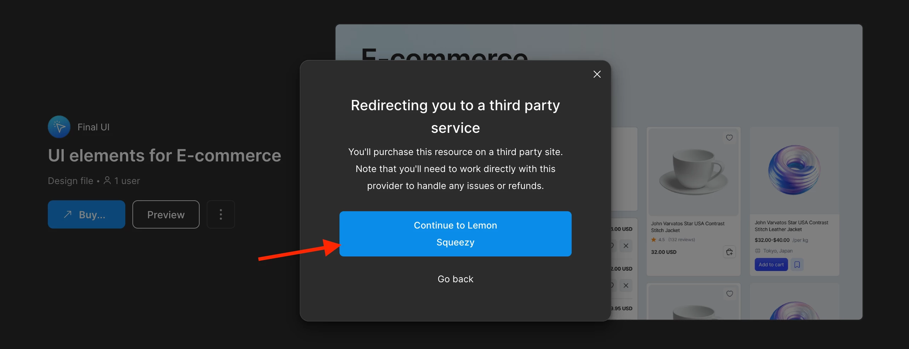The image size is (909, 349).
Task: Open the three-dot more options menu
Action: pos(221,214)
